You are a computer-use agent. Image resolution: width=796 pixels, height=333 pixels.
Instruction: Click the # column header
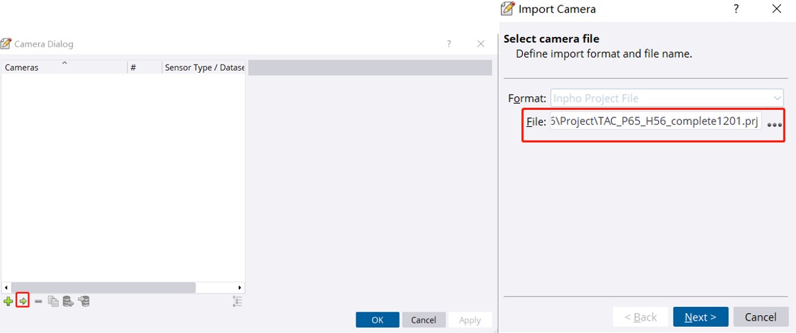(x=144, y=67)
